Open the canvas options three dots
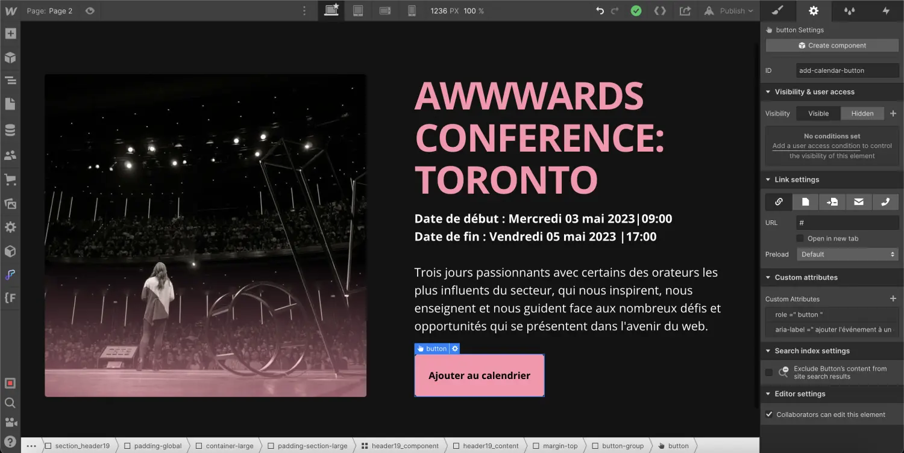The width and height of the screenshot is (904, 453). point(304,11)
